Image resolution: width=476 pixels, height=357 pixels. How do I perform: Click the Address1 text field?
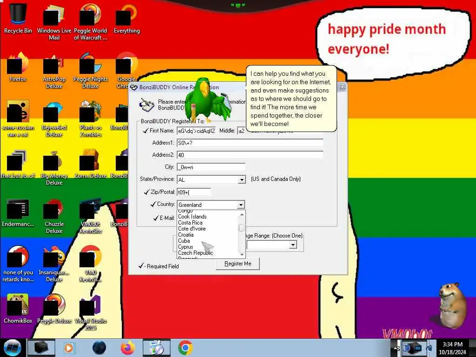250,143
